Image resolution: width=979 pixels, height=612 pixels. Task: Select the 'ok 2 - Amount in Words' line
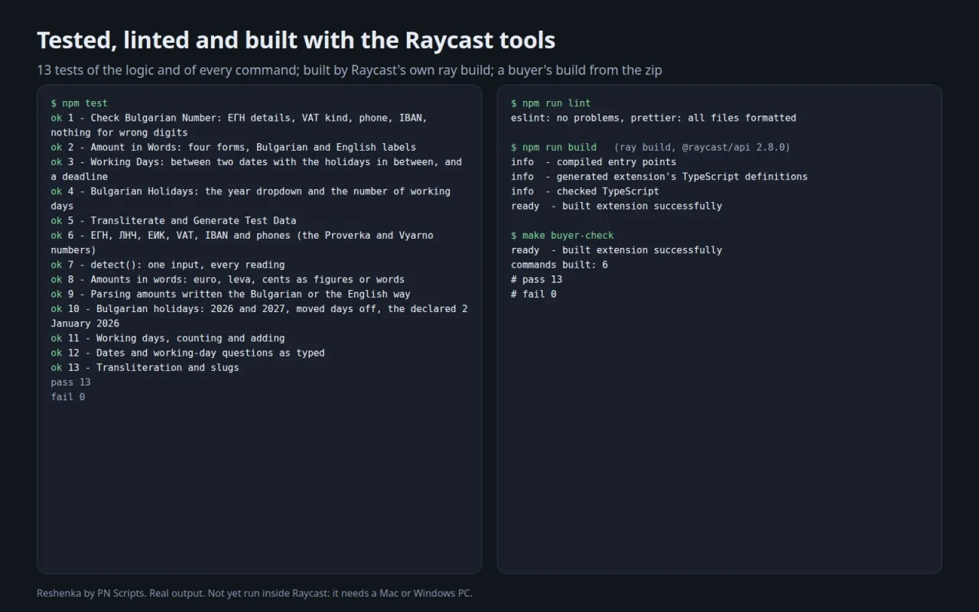click(x=233, y=148)
